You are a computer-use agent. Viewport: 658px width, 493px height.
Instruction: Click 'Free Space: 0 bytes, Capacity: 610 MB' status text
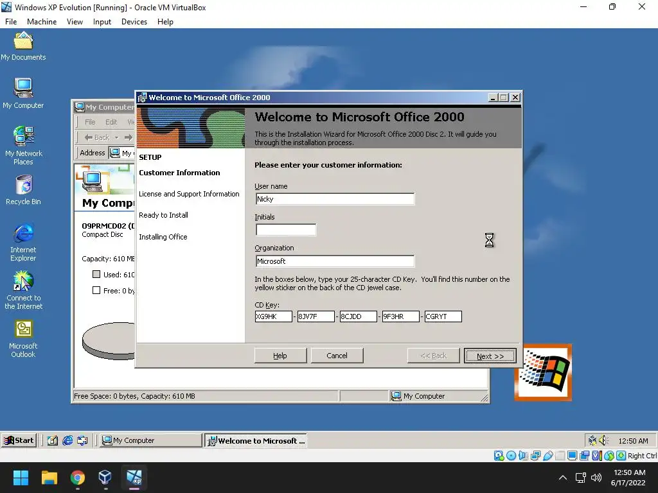134,396
